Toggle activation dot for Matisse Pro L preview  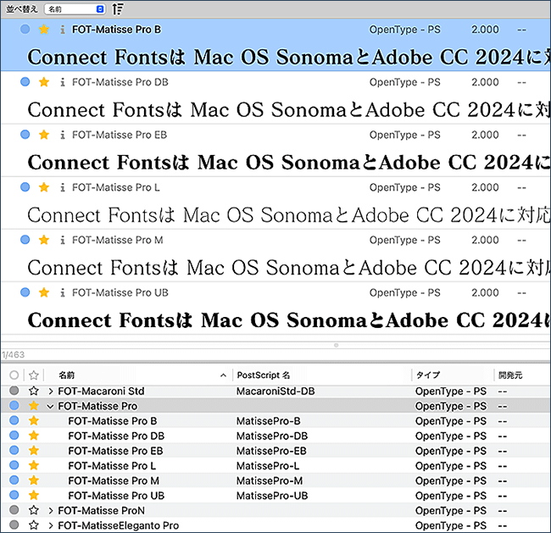click(x=25, y=187)
